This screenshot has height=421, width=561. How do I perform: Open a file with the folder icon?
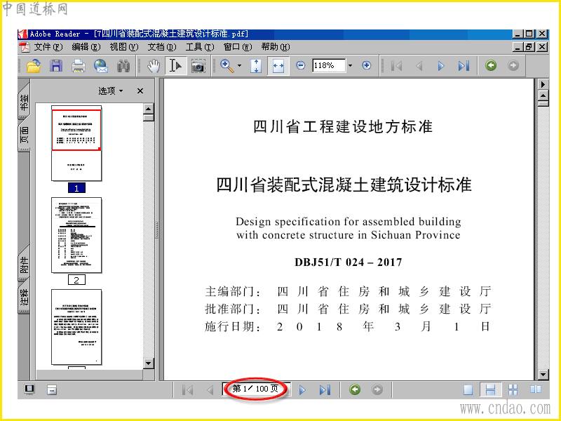tap(33, 66)
